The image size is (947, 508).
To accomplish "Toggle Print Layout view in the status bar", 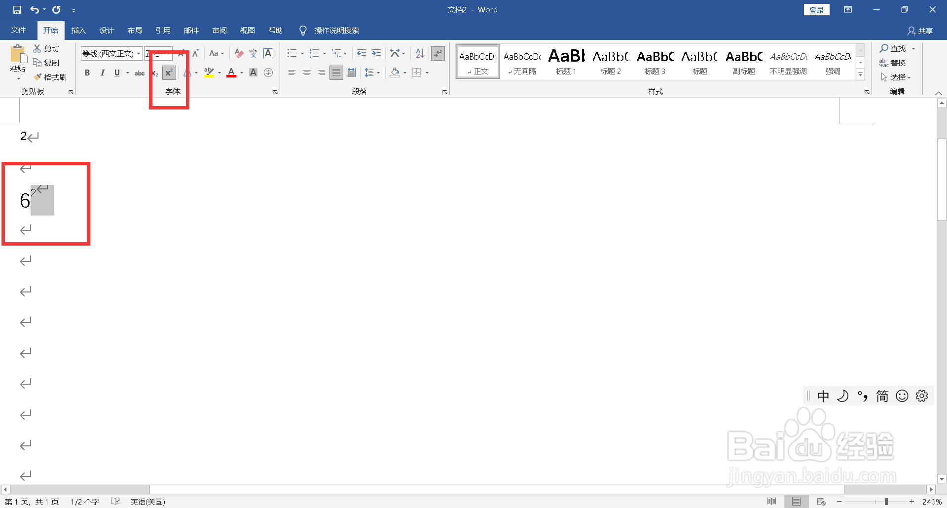I will coord(796,502).
